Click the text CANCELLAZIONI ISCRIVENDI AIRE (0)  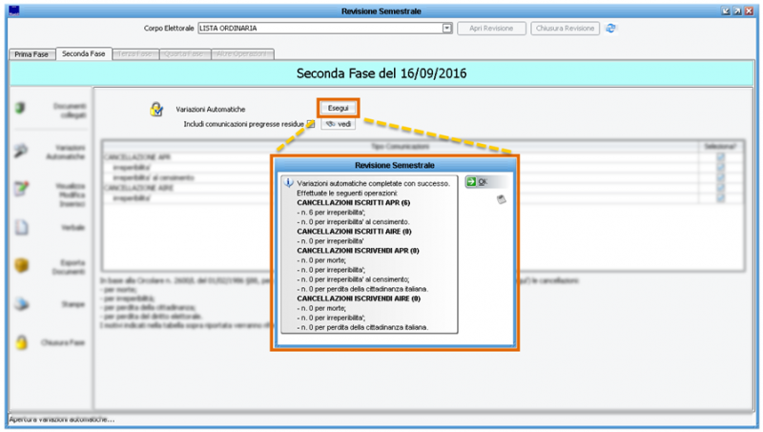coord(359,298)
